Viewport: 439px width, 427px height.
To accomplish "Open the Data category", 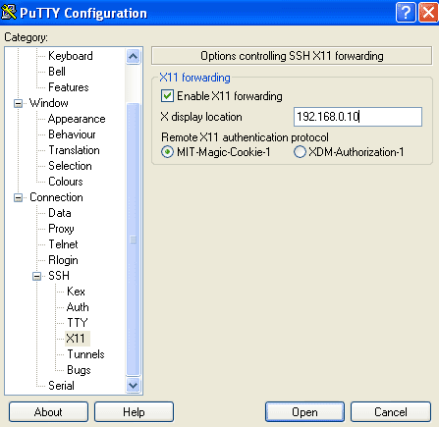I will [60, 213].
